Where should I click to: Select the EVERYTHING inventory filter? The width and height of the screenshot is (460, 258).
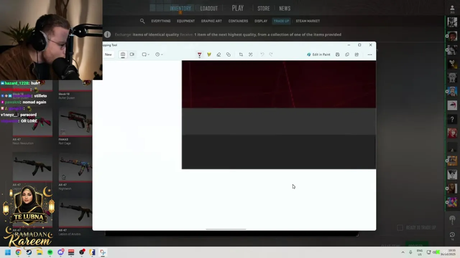161,21
